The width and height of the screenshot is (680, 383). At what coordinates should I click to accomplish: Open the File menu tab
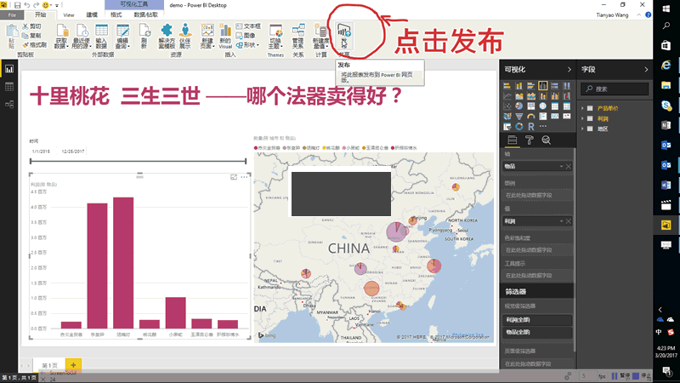pos(12,15)
